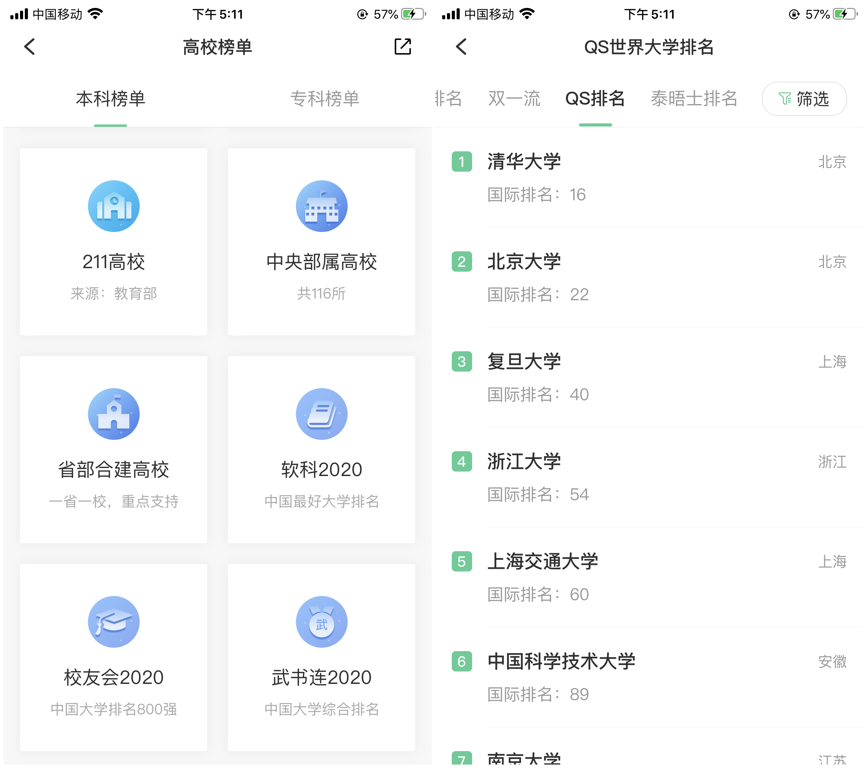The height and width of the screenshot is (768, 867).
Task: Tap the green rank badge 1
Action: [462, 162]
